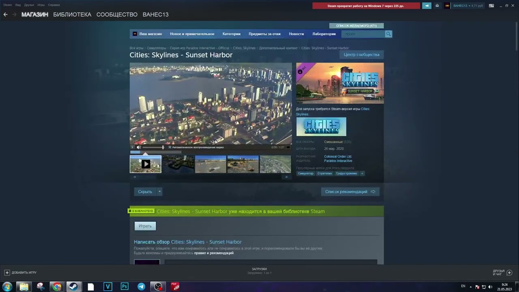Play the trailer with the small play button
Viewport: 519px width, 292px height.
tap(132, 147)
